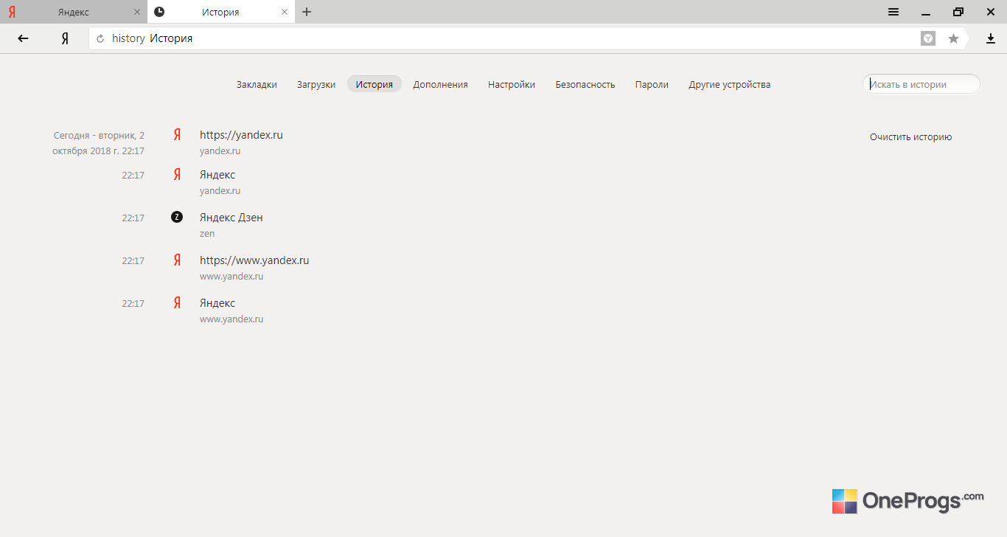Select the highlighted История section
The image size is (1007, 537).
(374, 84)
